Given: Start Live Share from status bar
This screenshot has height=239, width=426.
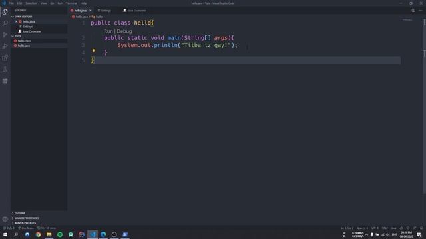Looking at the screenshot, I should click(26, 228).
